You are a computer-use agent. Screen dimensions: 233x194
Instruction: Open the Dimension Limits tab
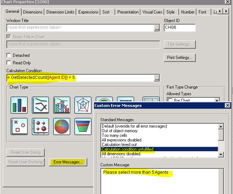[x=60, y=12]
